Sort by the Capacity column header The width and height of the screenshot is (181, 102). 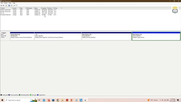pyautogui.click(x=44, y=8)
